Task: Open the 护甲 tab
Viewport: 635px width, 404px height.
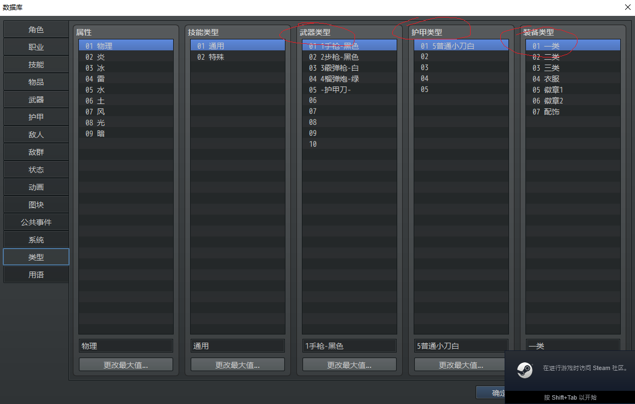Action: click(36, 117)
